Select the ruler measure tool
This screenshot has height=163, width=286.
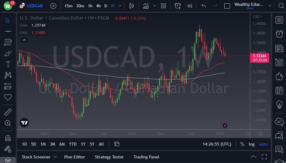point(8,112)
